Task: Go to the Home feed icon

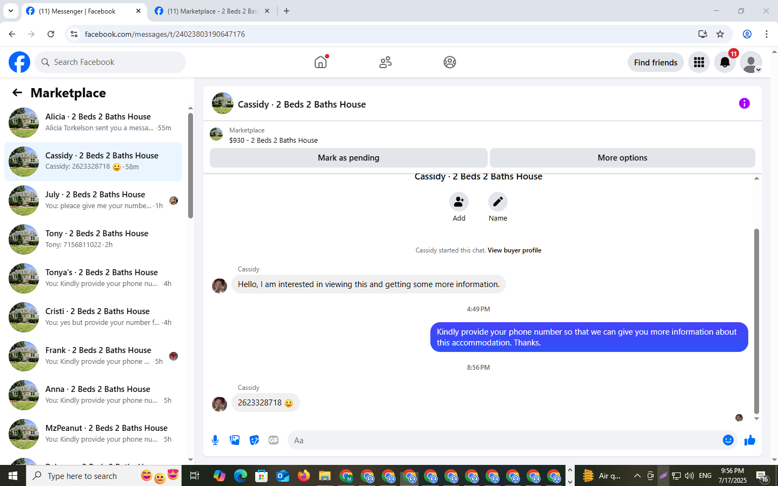Action: (x=321, y=62)
